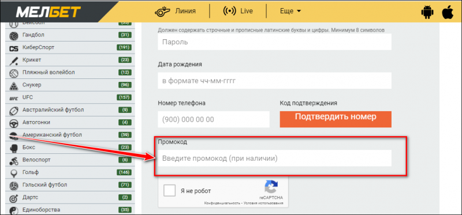Click the (157) count badge for UFC
The height and width of the screenshot is (215, 462).
[124, 97]
